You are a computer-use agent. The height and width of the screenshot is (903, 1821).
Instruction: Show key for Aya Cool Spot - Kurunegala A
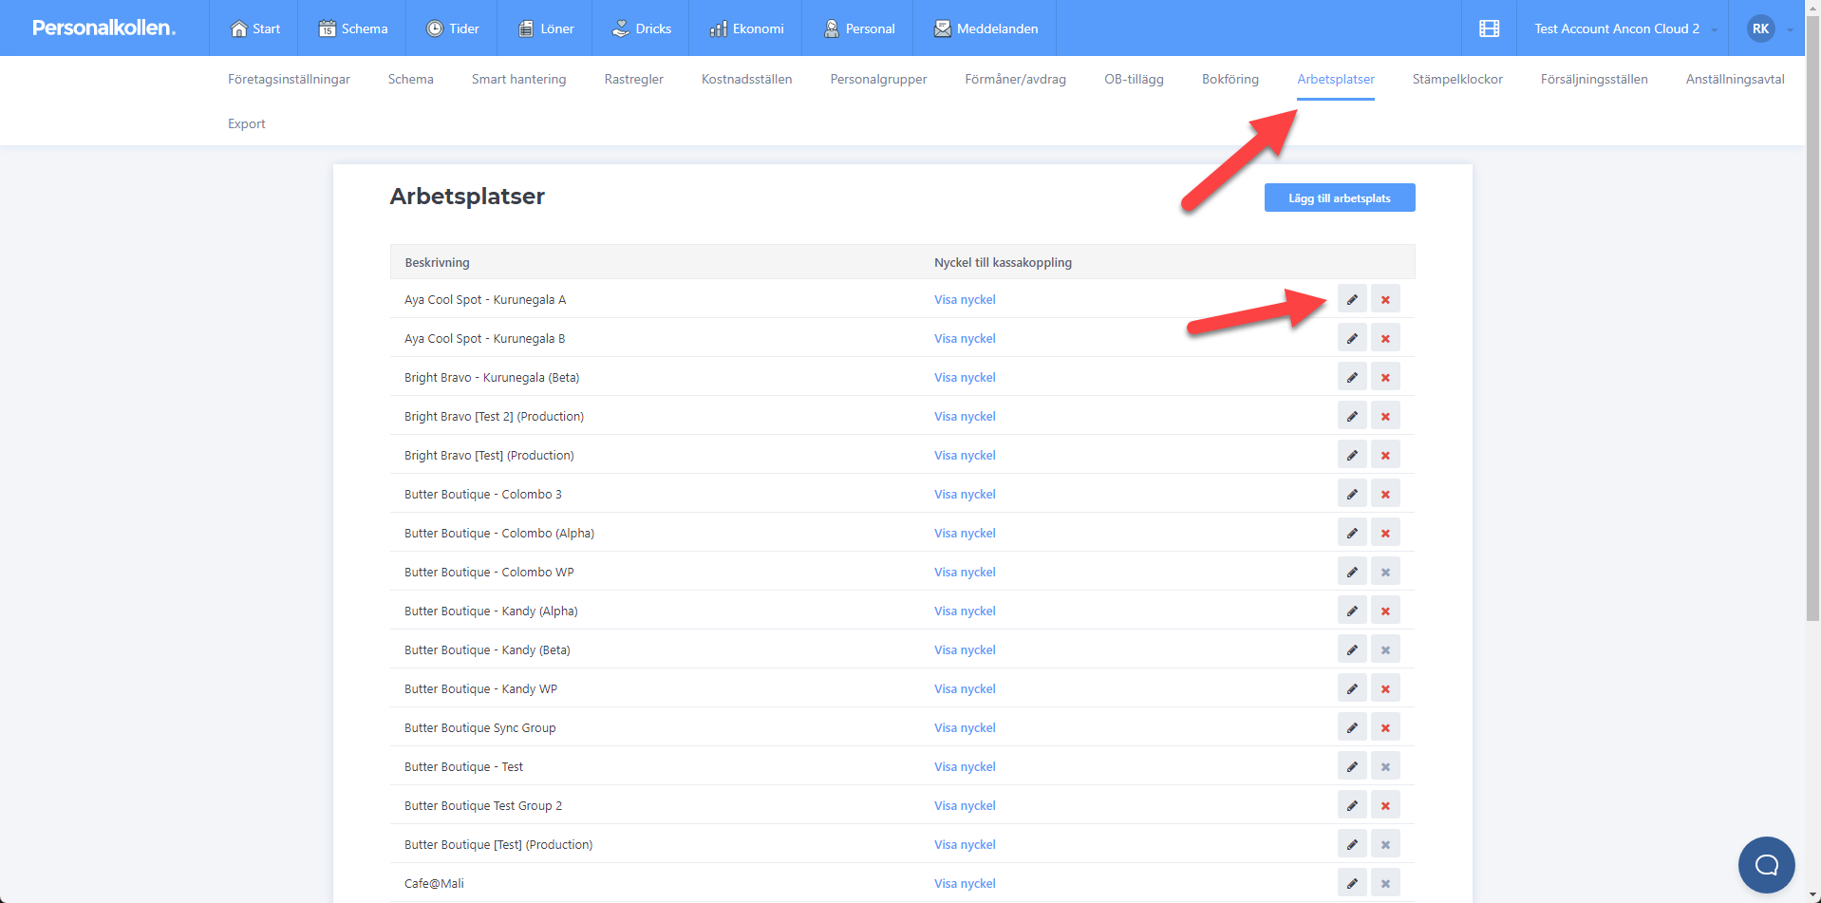coord(965,299)
